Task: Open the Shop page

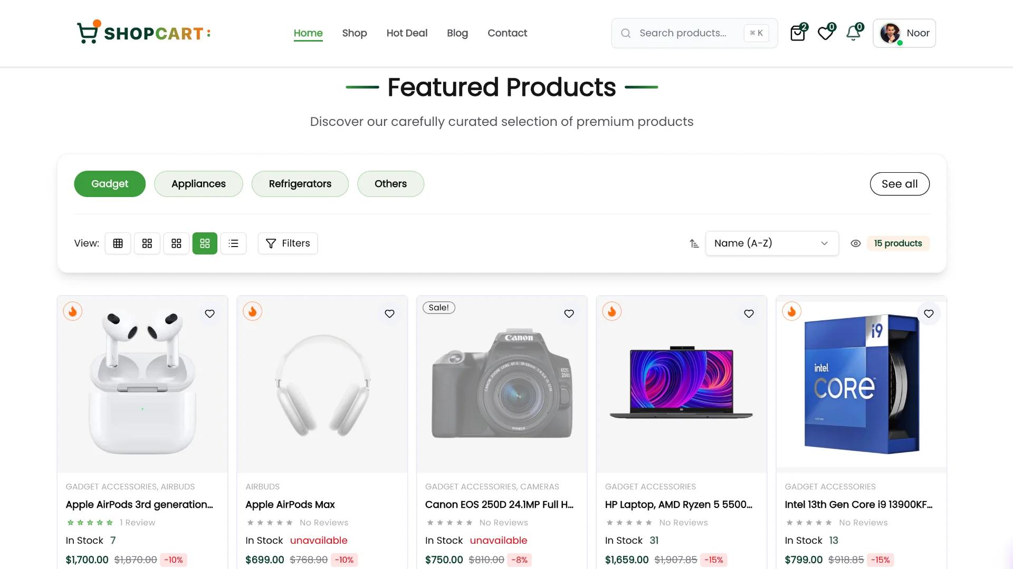Action: (x=355, y=33)
